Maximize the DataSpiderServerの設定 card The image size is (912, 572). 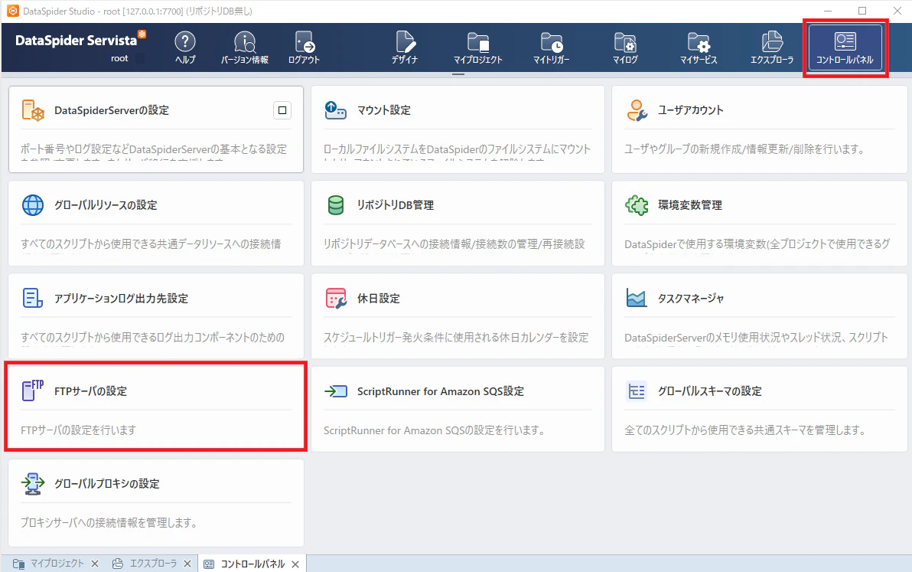point(282,110)
